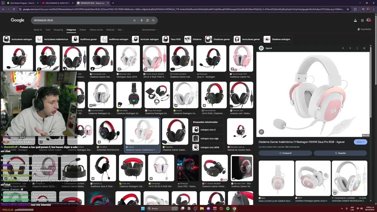This screenshot has height=212, width=377.
Task: Switch to the Todo results tab
Action: point(48,30)
